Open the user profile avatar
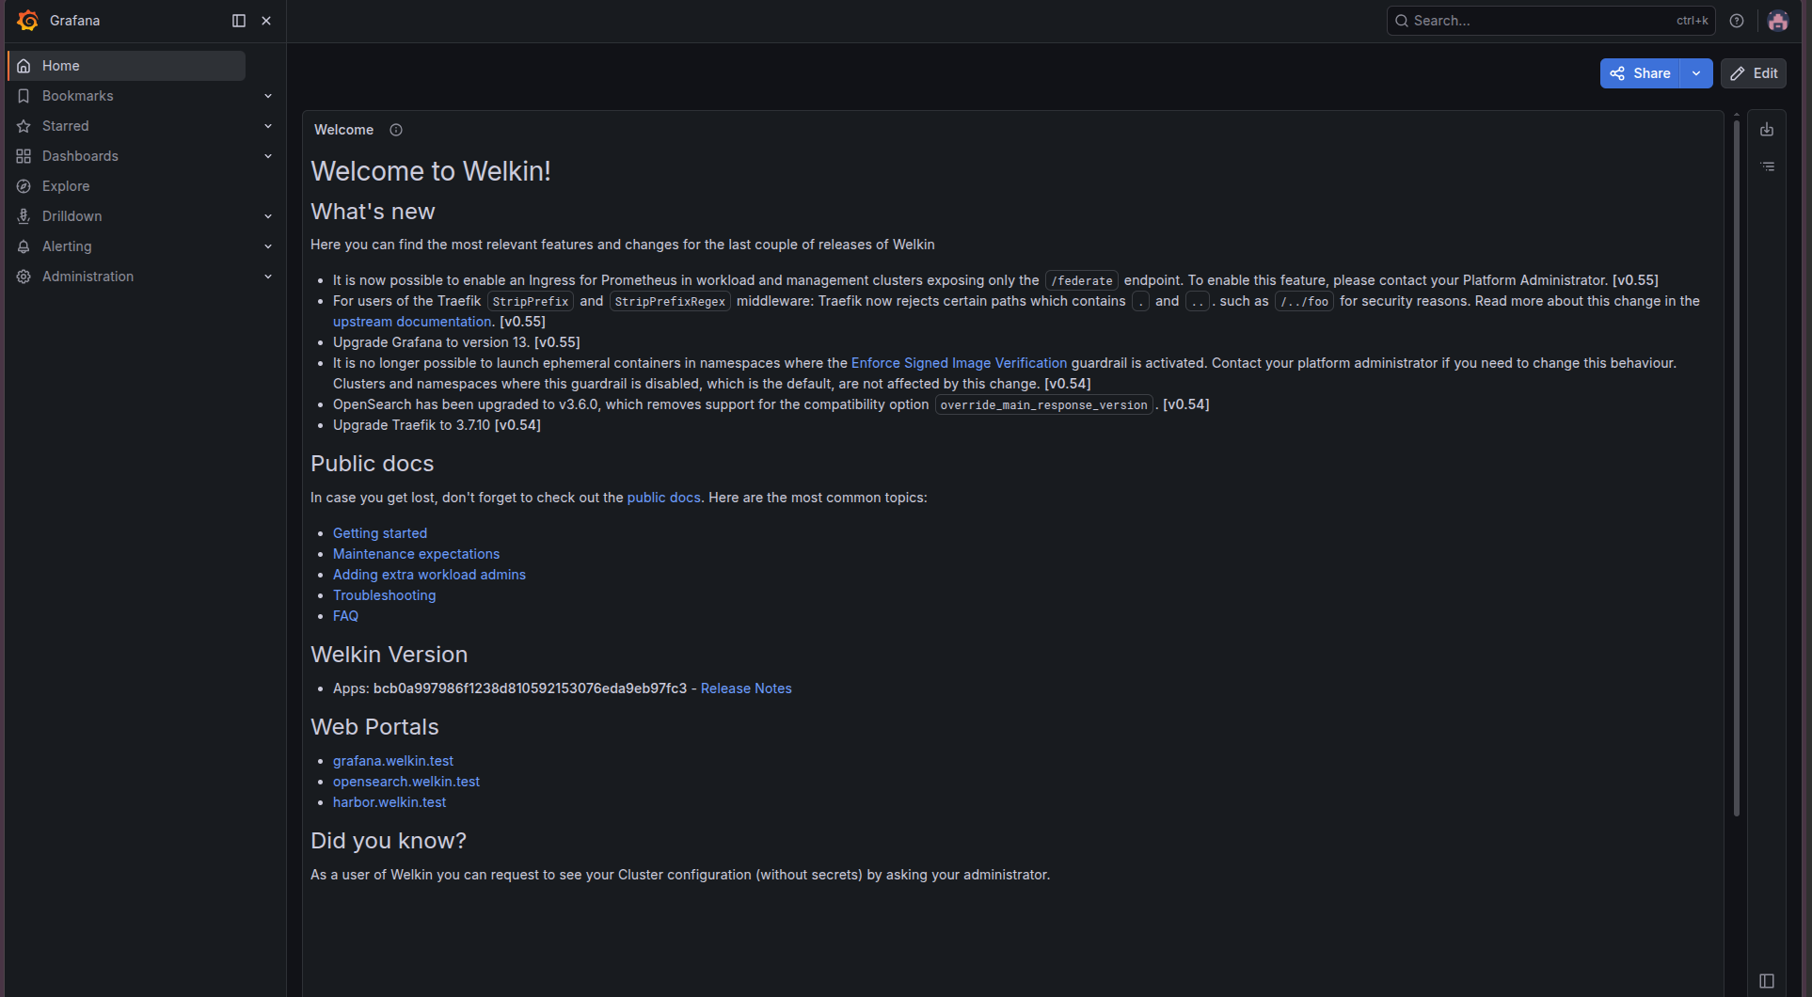 click(1777, 21)
